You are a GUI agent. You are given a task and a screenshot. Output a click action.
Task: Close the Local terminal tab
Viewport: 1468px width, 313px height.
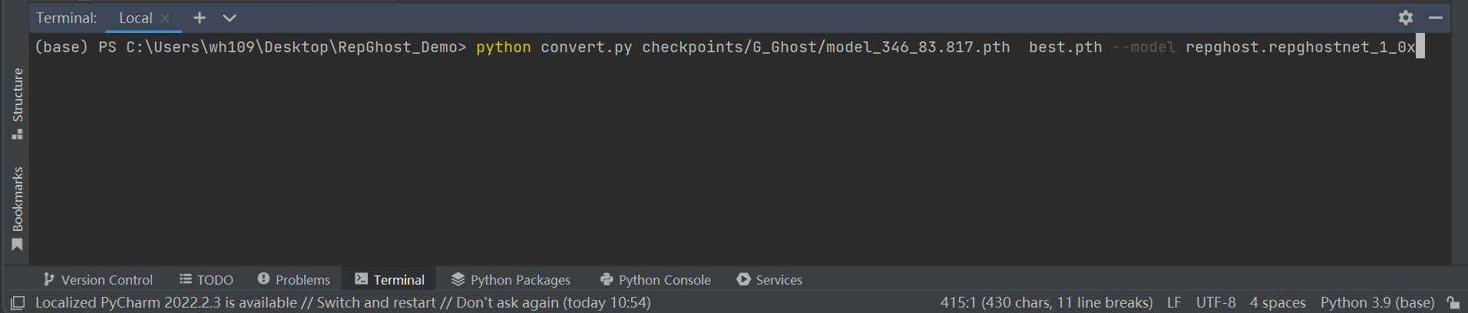point(165,18)
